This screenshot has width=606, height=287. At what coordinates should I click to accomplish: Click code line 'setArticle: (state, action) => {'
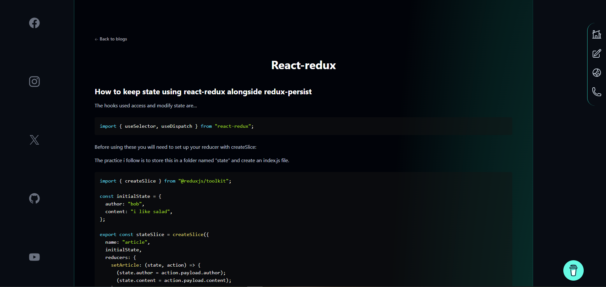click(156, 265)
